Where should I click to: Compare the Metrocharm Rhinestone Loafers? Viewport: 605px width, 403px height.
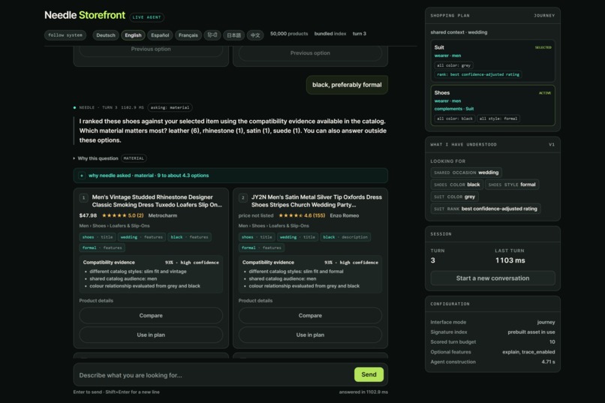tap(151, 315)
